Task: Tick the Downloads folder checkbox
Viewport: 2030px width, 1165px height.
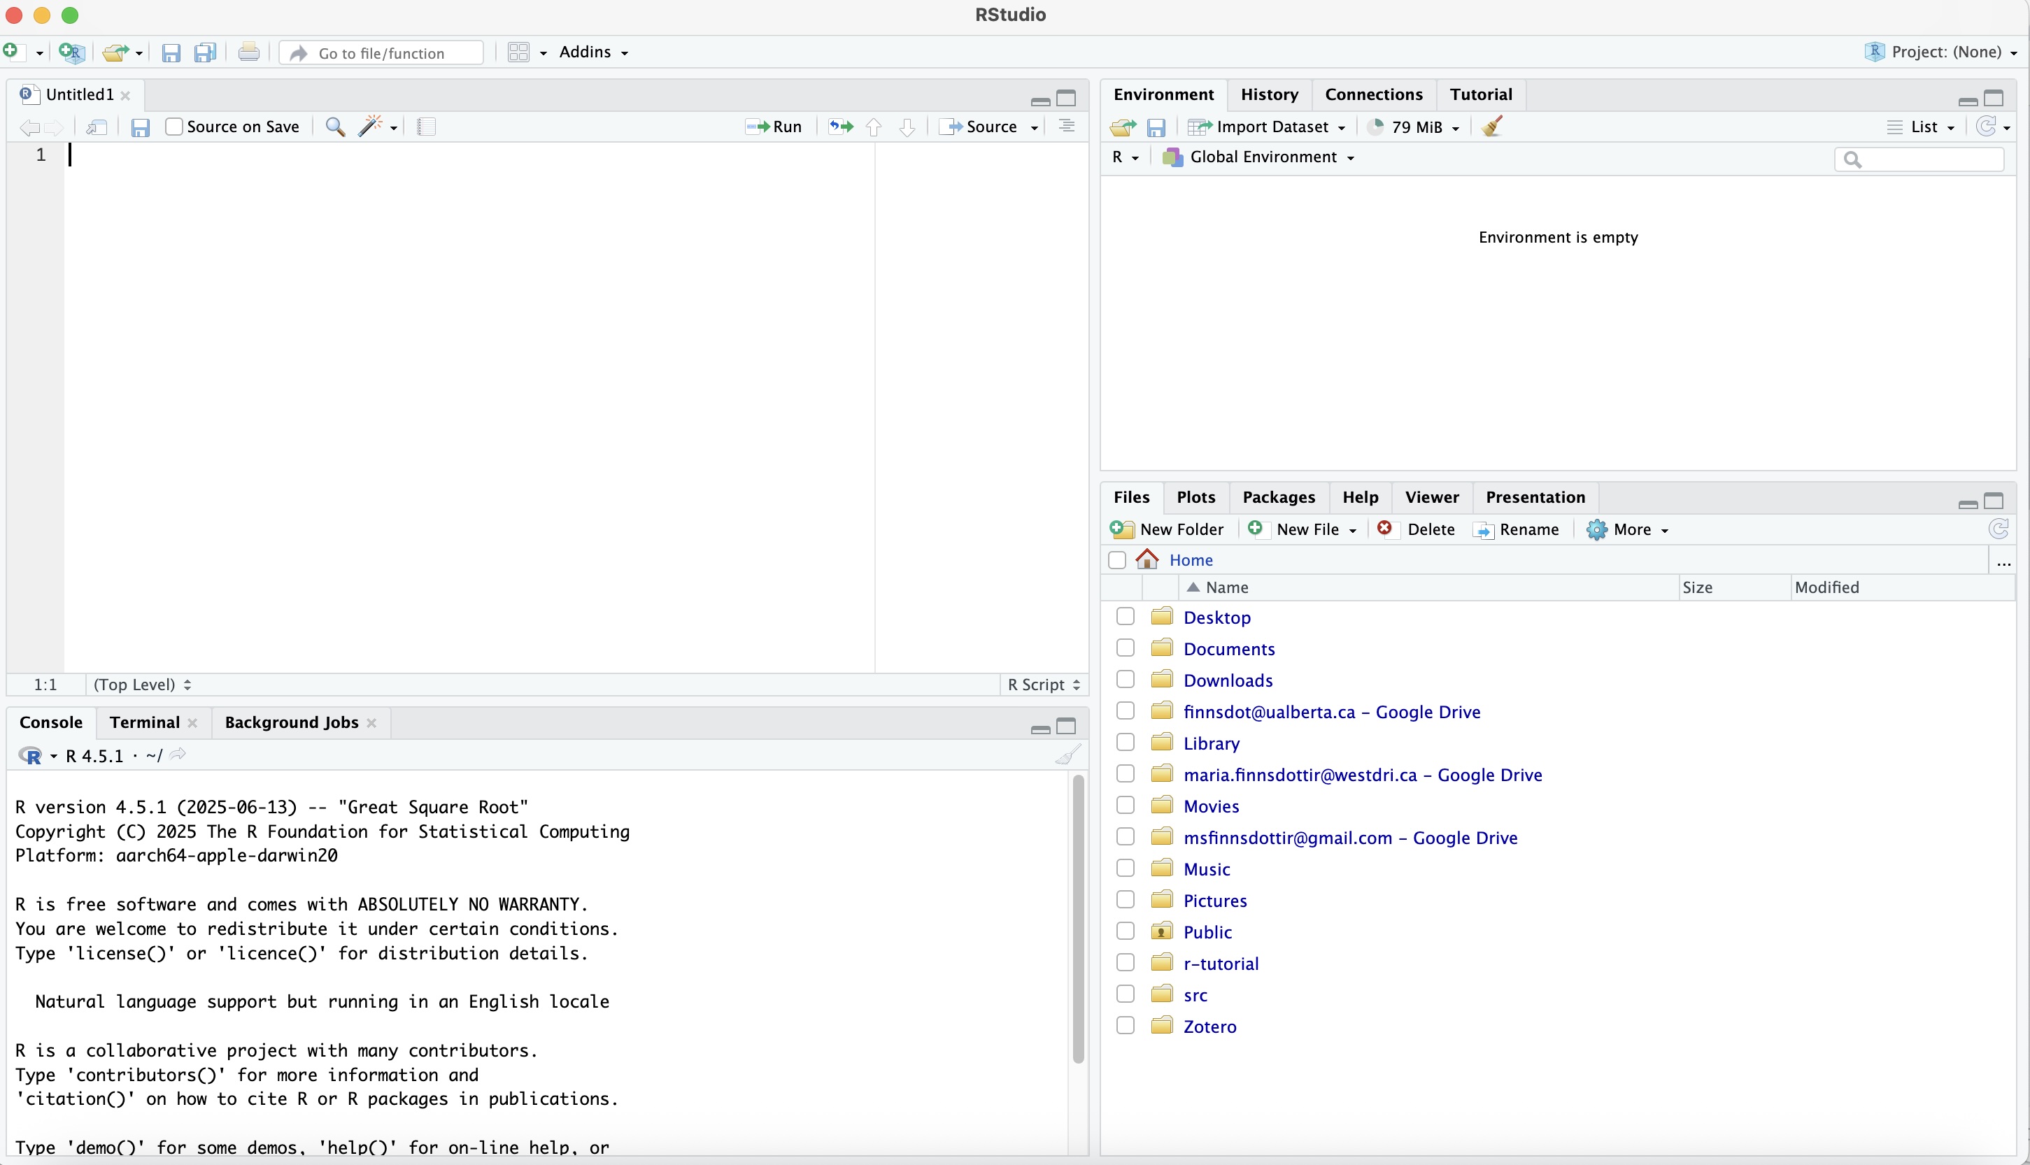Action: pyautogui.click(x=1125, y=679)
